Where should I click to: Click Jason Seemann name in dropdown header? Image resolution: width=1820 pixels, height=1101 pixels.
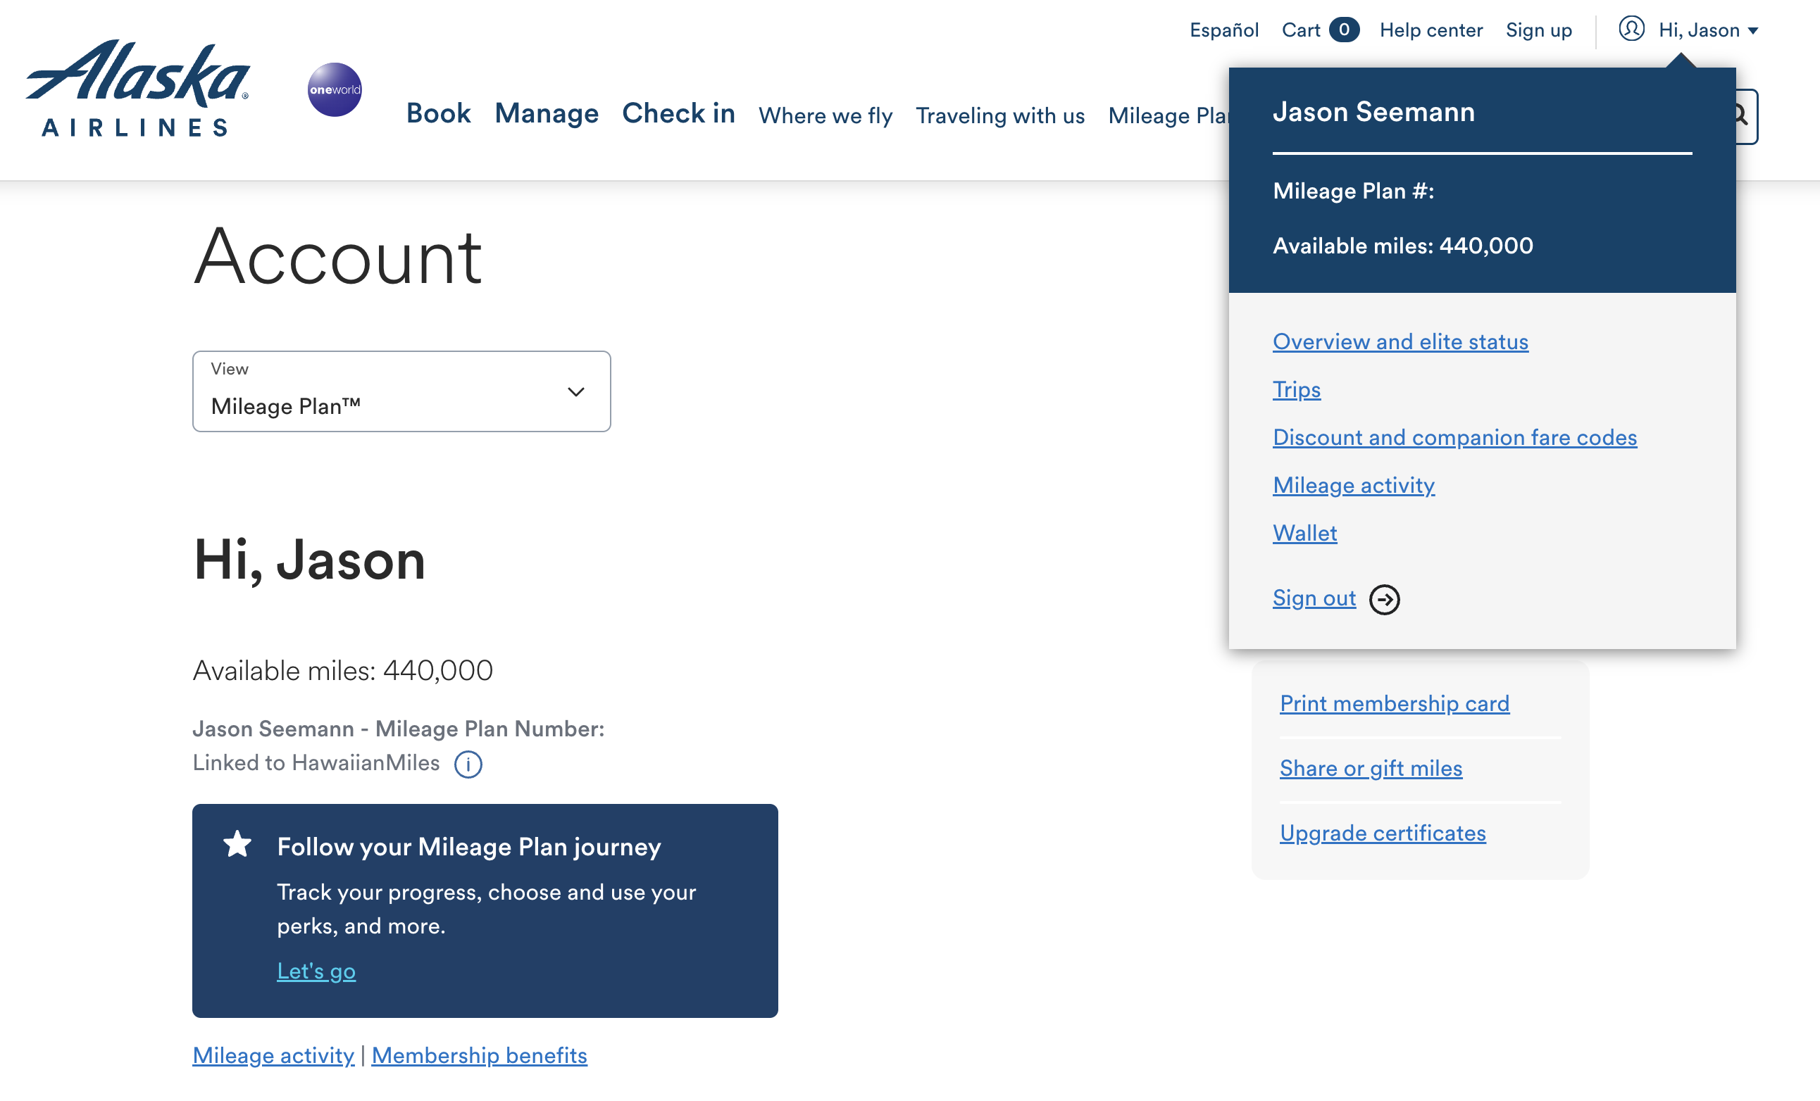[x=1374, y=111]
